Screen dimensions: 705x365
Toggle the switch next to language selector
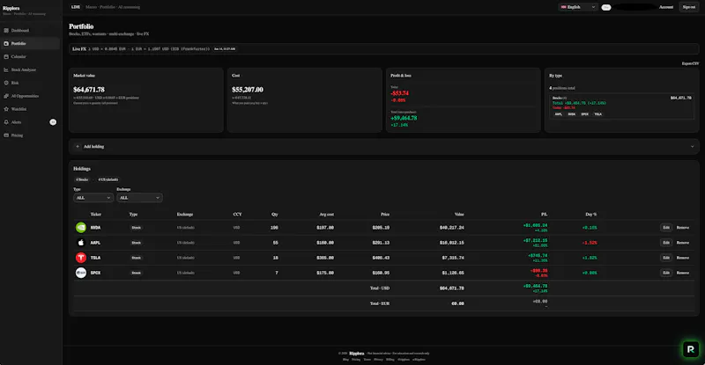click(x=606, y=7)
